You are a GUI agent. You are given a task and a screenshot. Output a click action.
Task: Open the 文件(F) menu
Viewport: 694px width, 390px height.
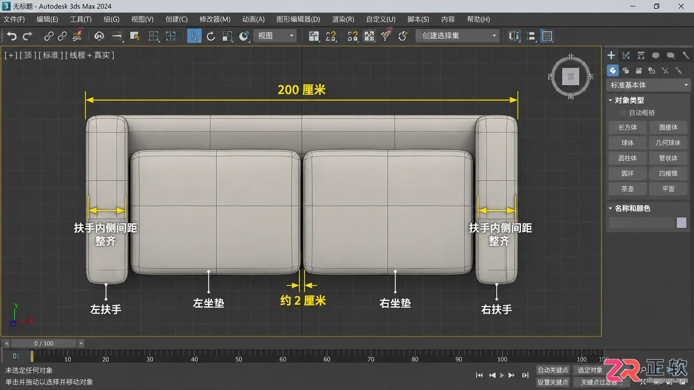(x=14, y=19)
